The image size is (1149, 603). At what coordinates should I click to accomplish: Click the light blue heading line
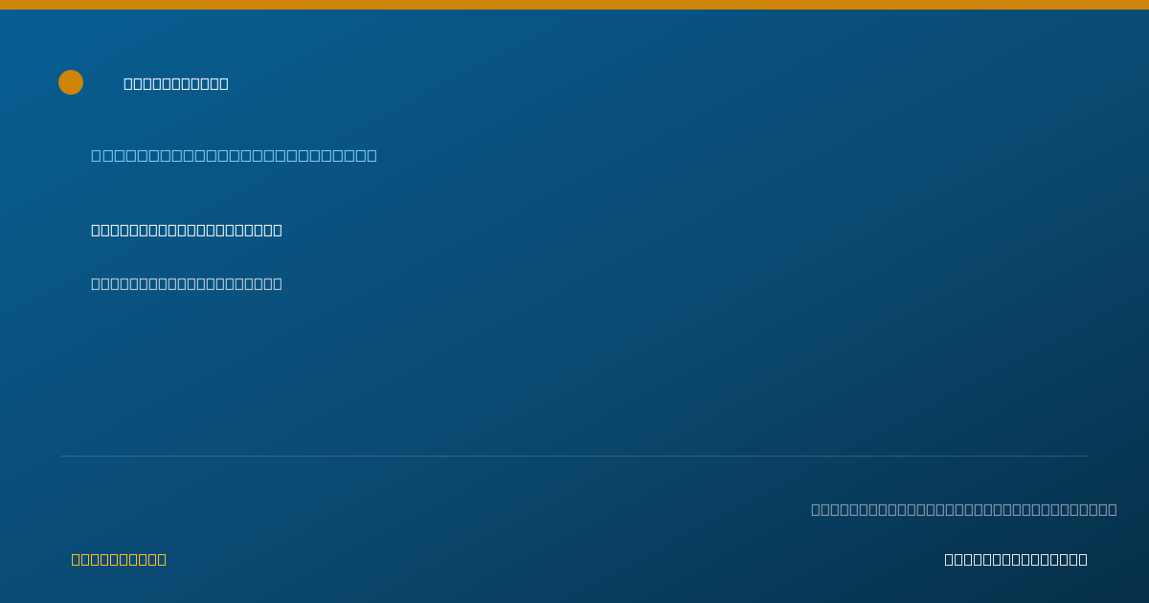[234, 155]
